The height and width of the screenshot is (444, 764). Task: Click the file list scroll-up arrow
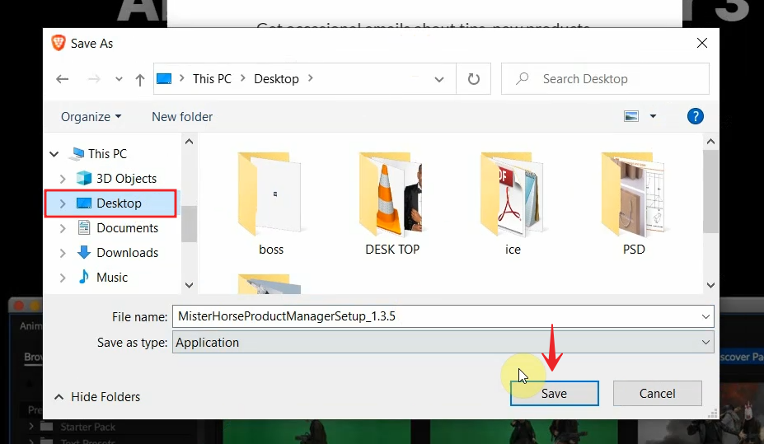click(710, 142)
